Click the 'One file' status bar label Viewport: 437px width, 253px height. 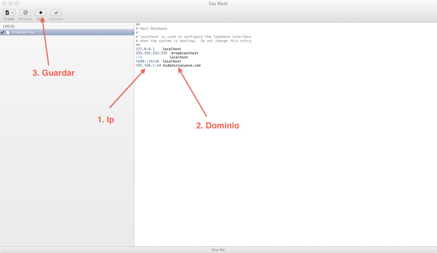(x=218, y=250)
